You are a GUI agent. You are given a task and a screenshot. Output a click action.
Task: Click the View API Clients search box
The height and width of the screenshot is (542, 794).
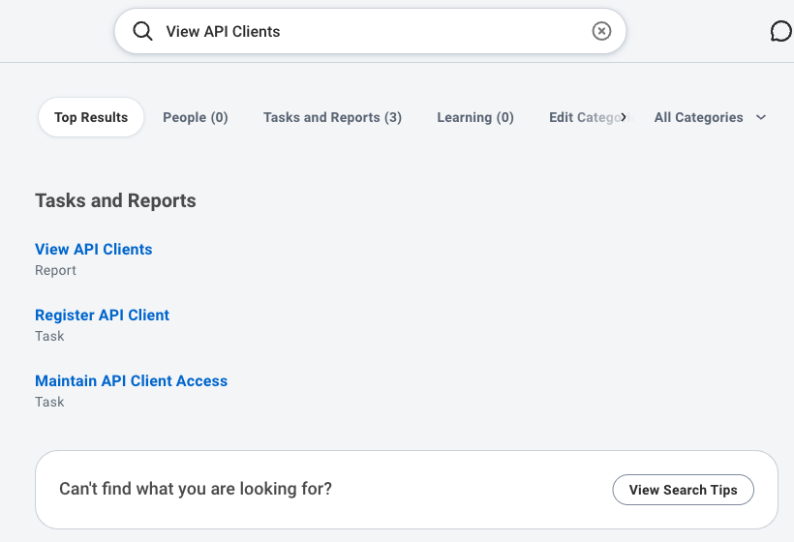click(x=370, y=31)
